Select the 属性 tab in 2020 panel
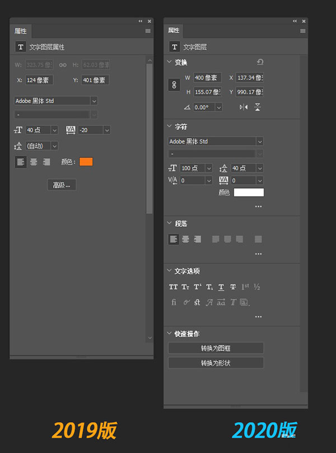 (174, 30)
